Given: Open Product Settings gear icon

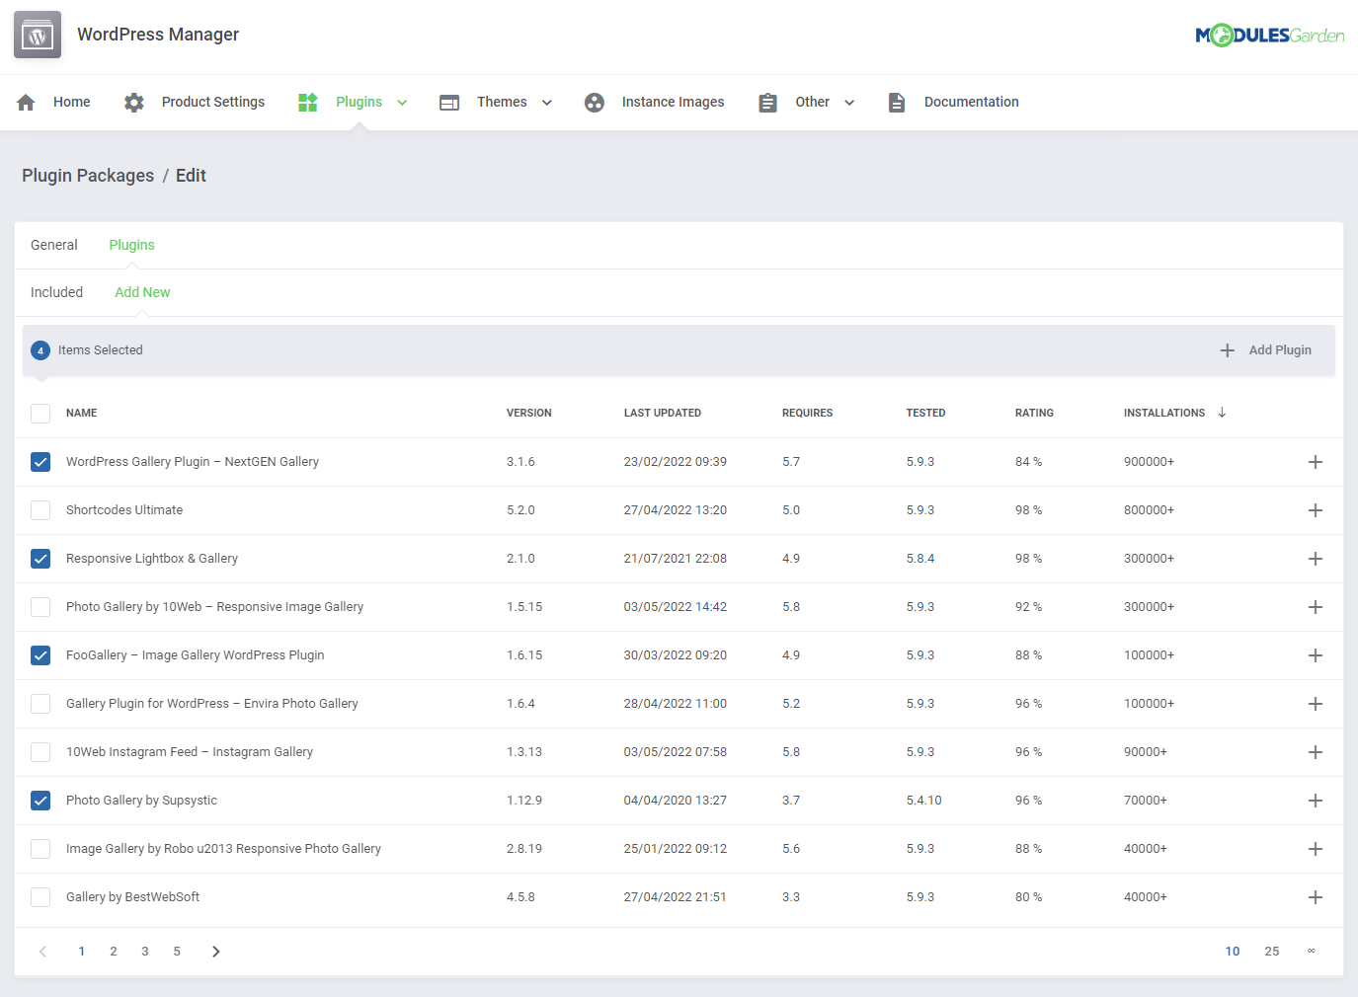Looking at the screenshot, I should point(134,103).
